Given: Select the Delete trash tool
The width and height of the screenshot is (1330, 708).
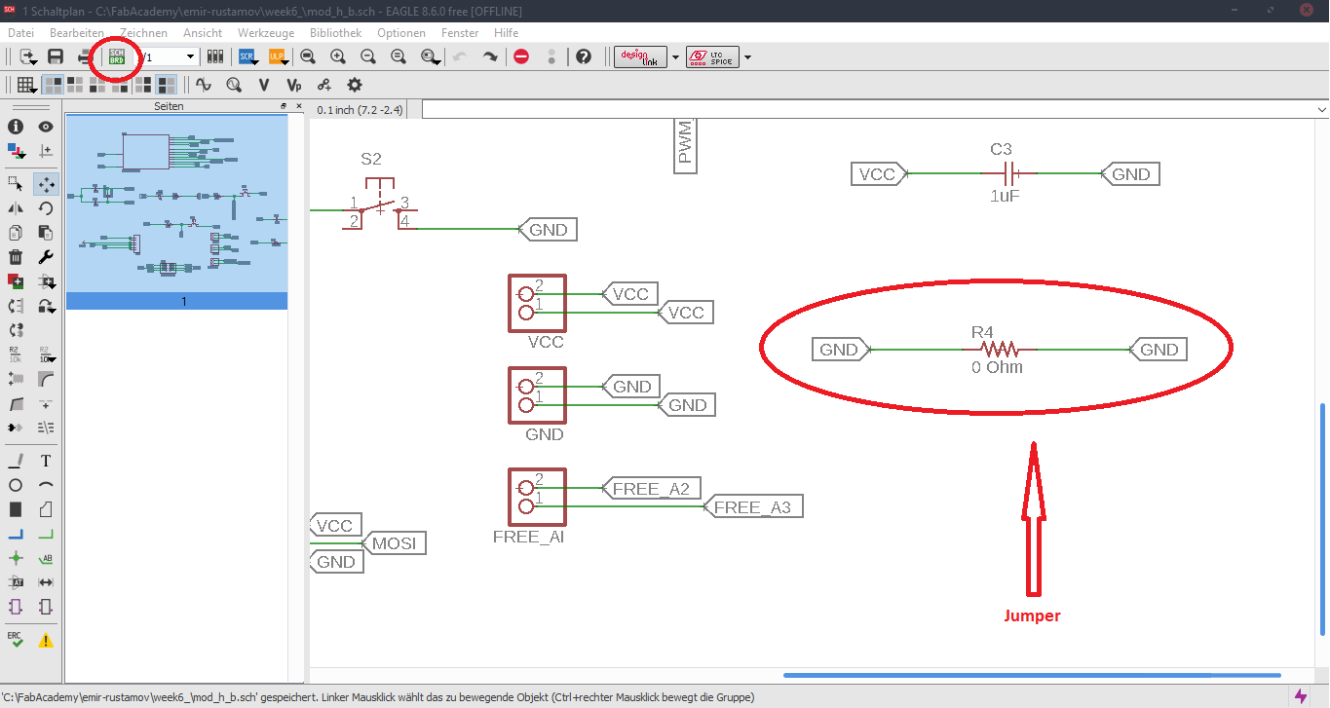Looking at the screenshot, I should tap(16, 257).
